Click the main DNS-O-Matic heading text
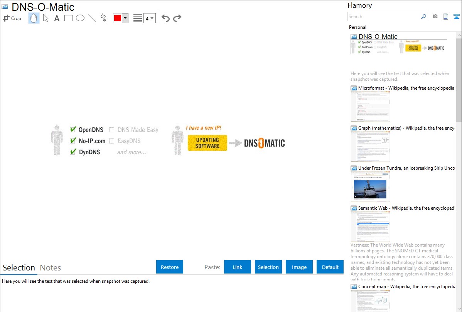 (43, 7)
